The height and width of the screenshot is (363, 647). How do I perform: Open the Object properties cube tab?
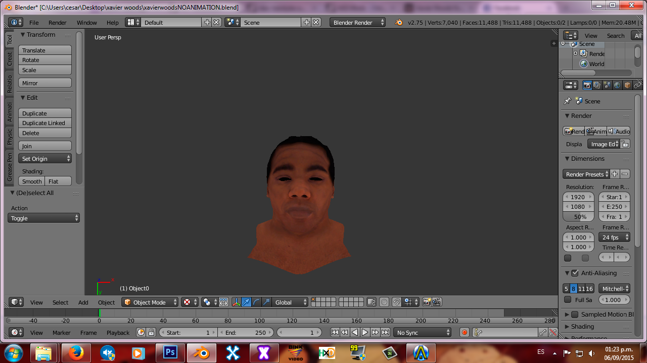pos(627,85)
